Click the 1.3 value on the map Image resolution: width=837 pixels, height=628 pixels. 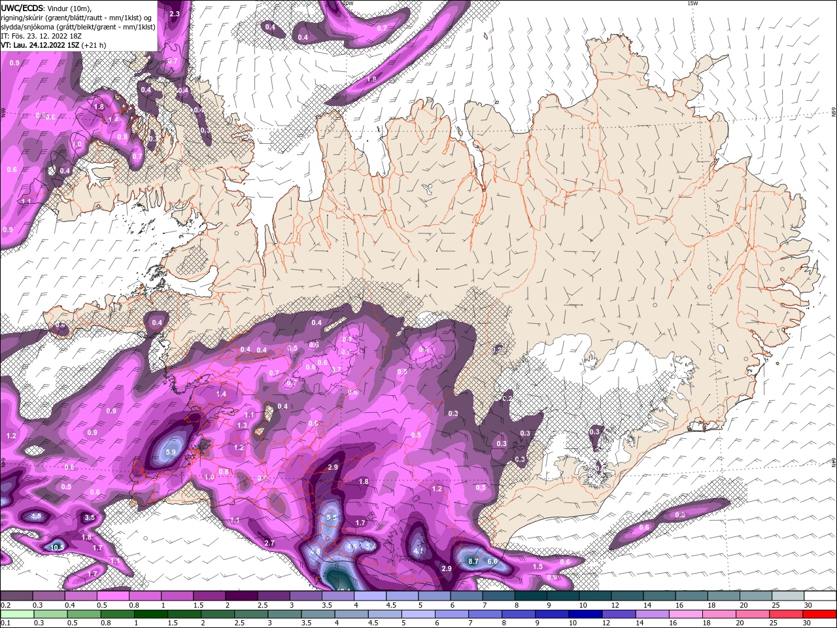[243, 425]
